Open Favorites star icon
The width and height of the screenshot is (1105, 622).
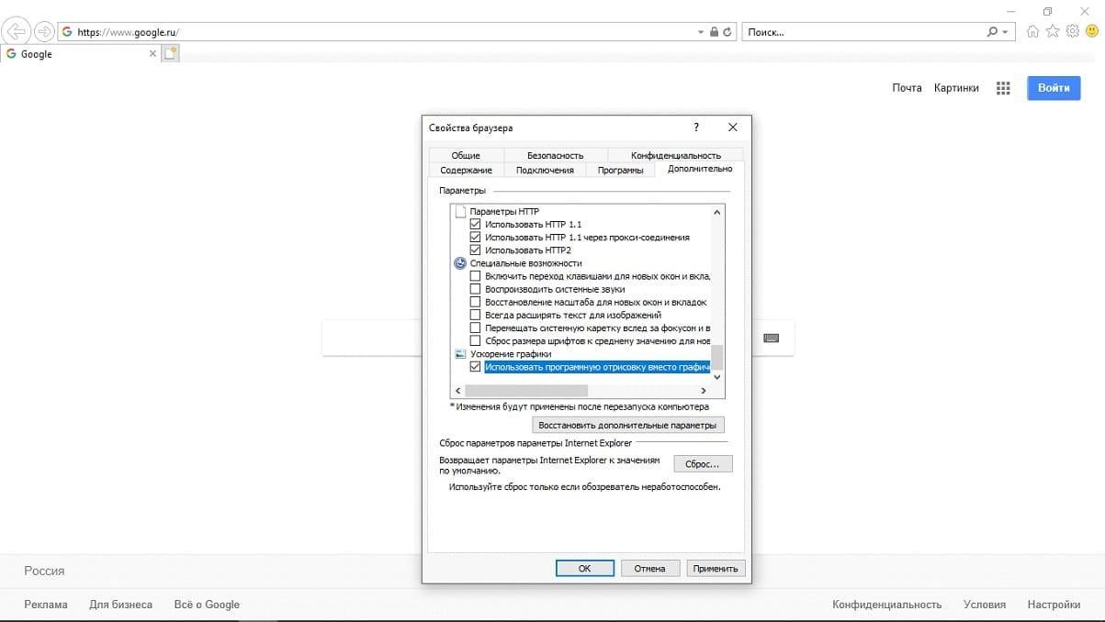point(1053,31)
